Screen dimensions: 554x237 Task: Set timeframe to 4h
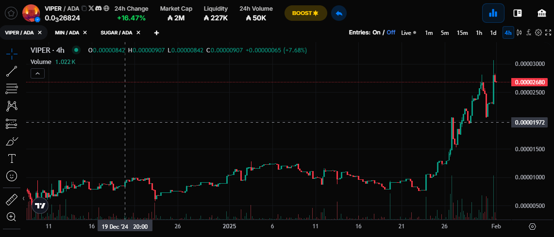508,33
